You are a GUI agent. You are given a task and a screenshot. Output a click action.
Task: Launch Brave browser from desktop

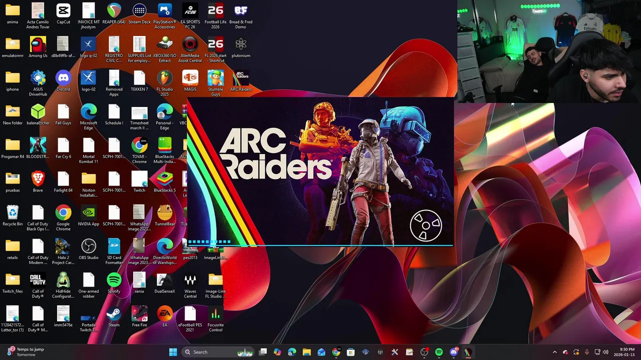pyautogui.click(x=38, y=181)
